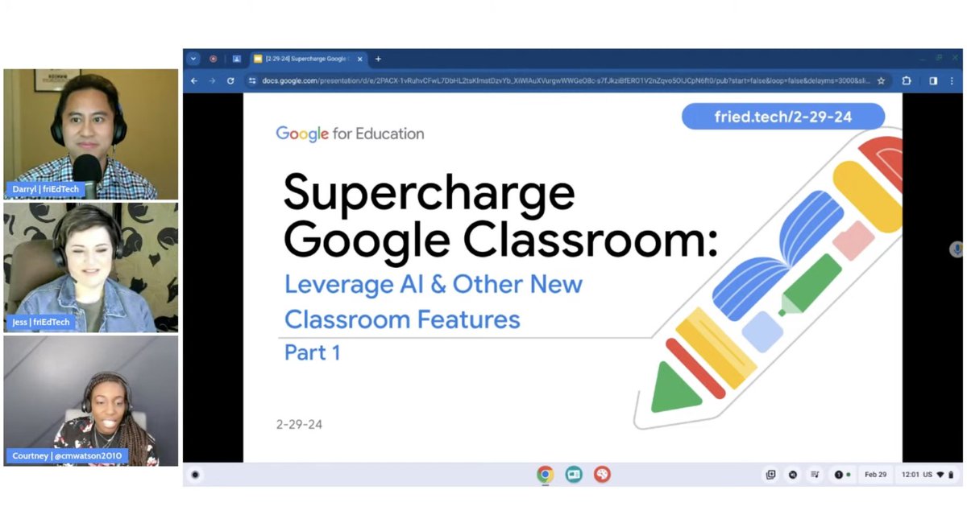Screen dimensions: 967x531
Task: Open the ChromeOS launcher circle button
Action: pos(195,475)
